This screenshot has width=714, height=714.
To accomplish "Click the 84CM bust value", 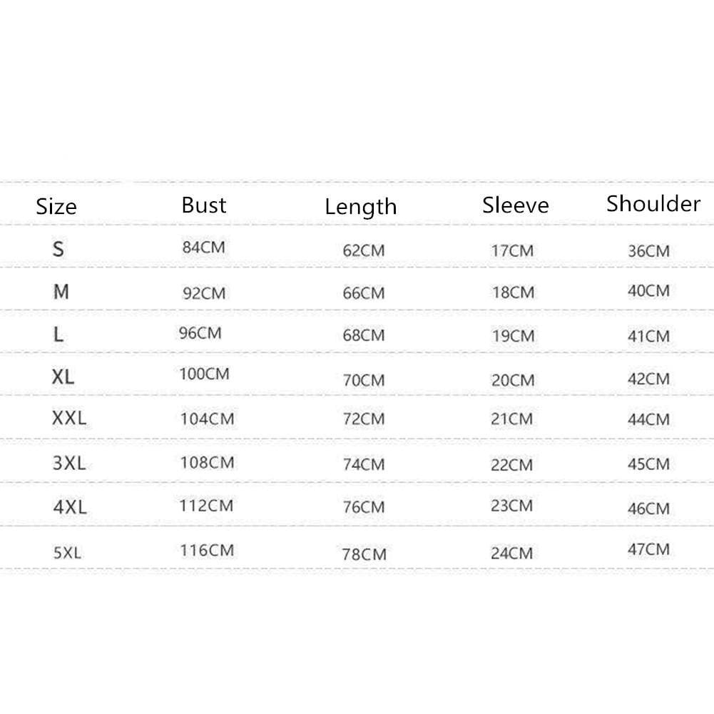I will pyautogui.click(x=203, y=248).
